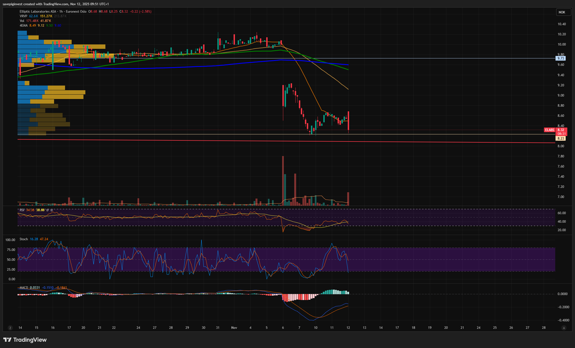Click the TradingView logo
The height and width of the screenshot is (348, 575).
pyautogui.click(x=25, y=340)
